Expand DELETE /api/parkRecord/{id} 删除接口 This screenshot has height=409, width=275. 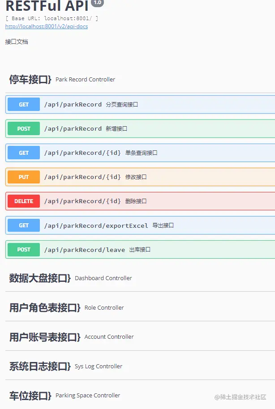pyautogui.click(x=140, y=201)
